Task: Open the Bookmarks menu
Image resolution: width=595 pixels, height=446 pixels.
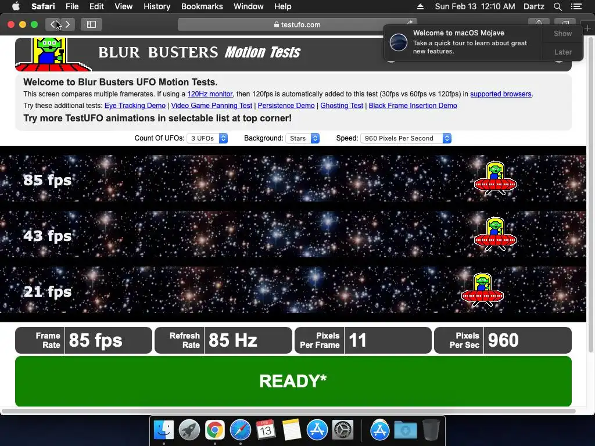Action: tap(202, 6)
